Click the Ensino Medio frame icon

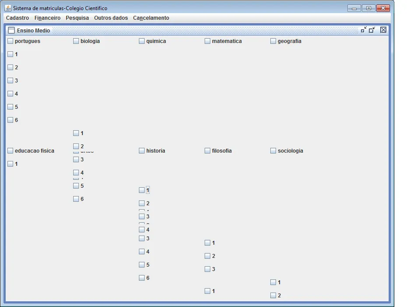click(x=11, y=30)
